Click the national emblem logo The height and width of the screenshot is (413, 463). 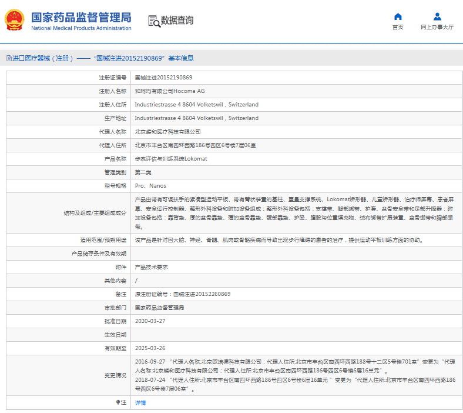click(15, 21)
